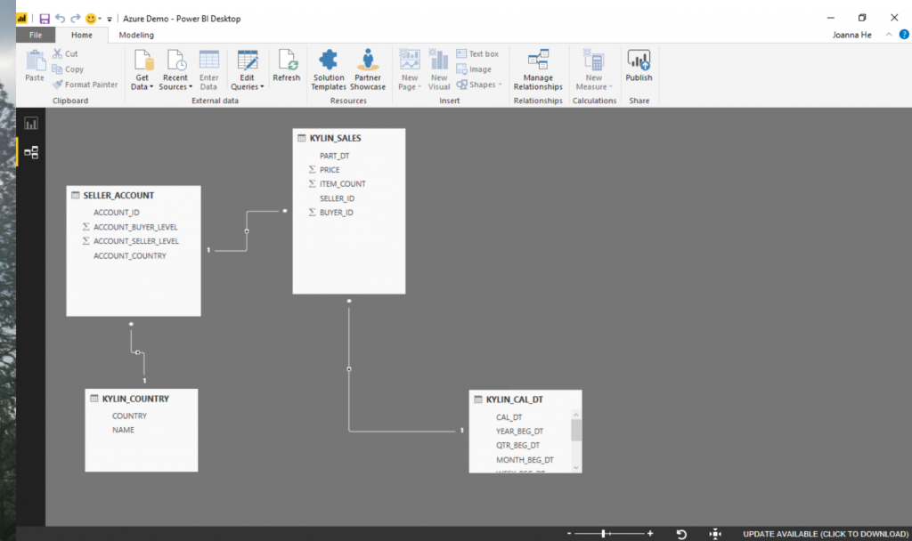912x541 pixels.
Task: Click the Joanna He account name
Action: click(x=851, y=35)
